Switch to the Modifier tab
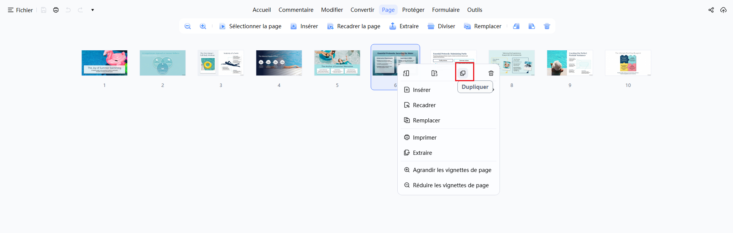 click(x=332, y=10)
